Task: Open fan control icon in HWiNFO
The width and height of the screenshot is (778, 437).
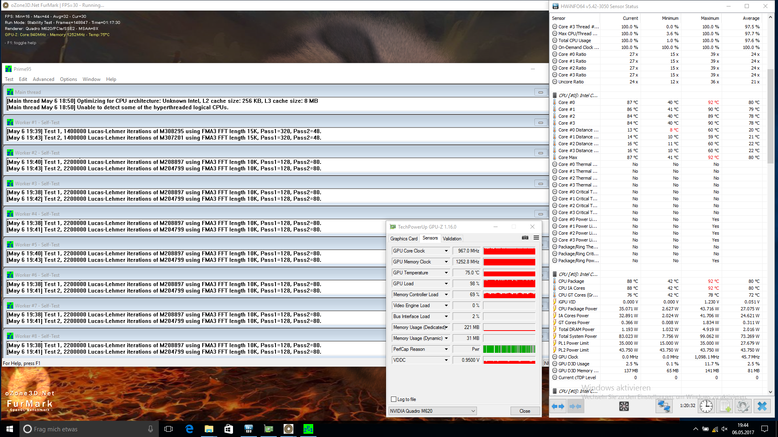Action: point(624,406)
